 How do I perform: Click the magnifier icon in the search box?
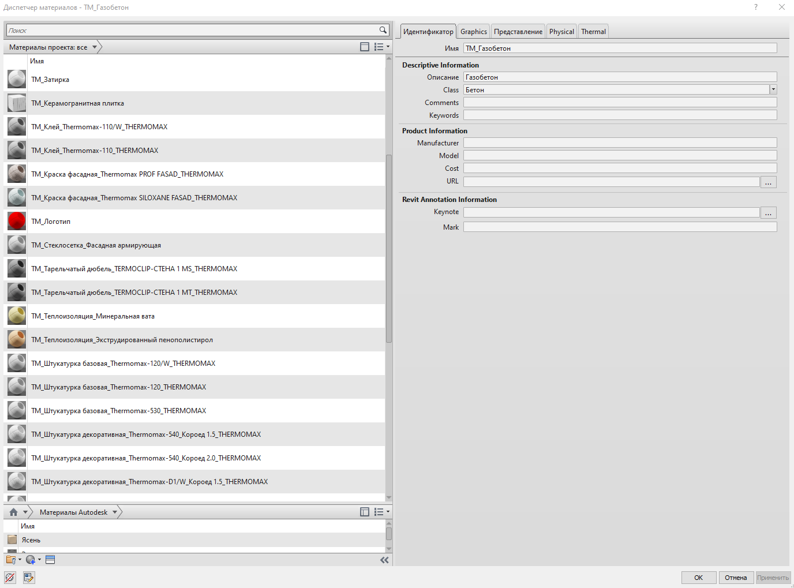[x=383, y=30]
